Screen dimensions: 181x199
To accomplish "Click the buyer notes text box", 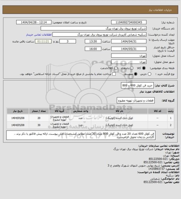I will click(81, 135).
